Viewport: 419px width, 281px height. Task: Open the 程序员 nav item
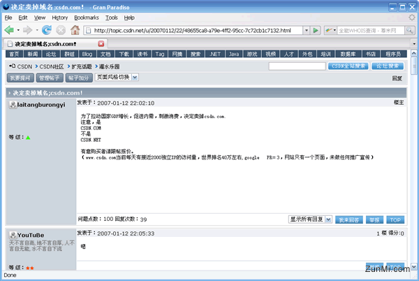click(x=393, y=54)
